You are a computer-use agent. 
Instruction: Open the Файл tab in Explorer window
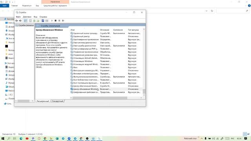click(4, 5)
